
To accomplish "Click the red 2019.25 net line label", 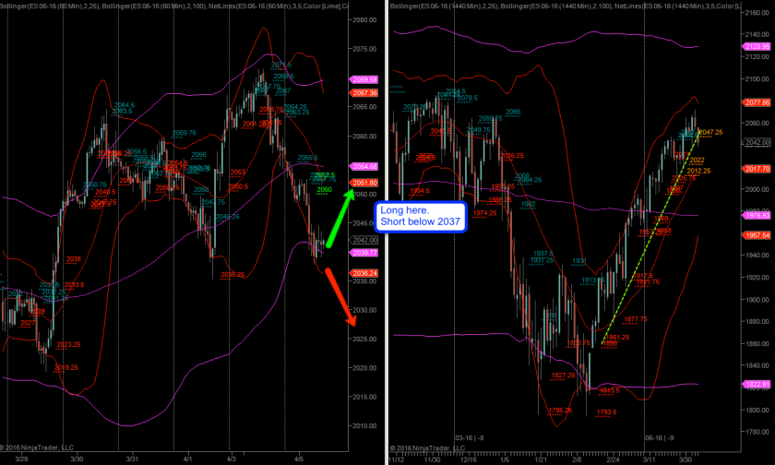I will 66,367.
